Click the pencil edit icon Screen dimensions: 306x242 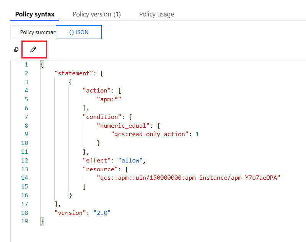pos(33,50)
